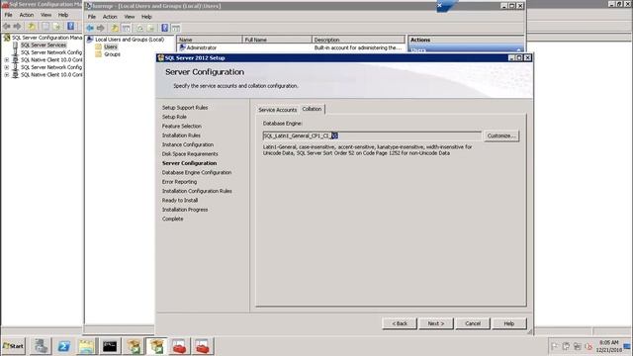The image size is (633, 356).
Task: Open Help menu in Local Users and Groups window
Action: [x=146, y=17]
